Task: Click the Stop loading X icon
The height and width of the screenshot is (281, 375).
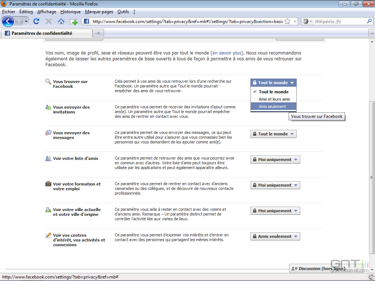Action: [49, 22]
